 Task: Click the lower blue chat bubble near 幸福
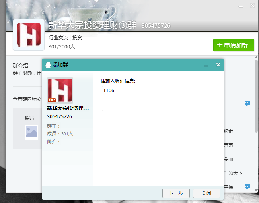click(247, 186)
